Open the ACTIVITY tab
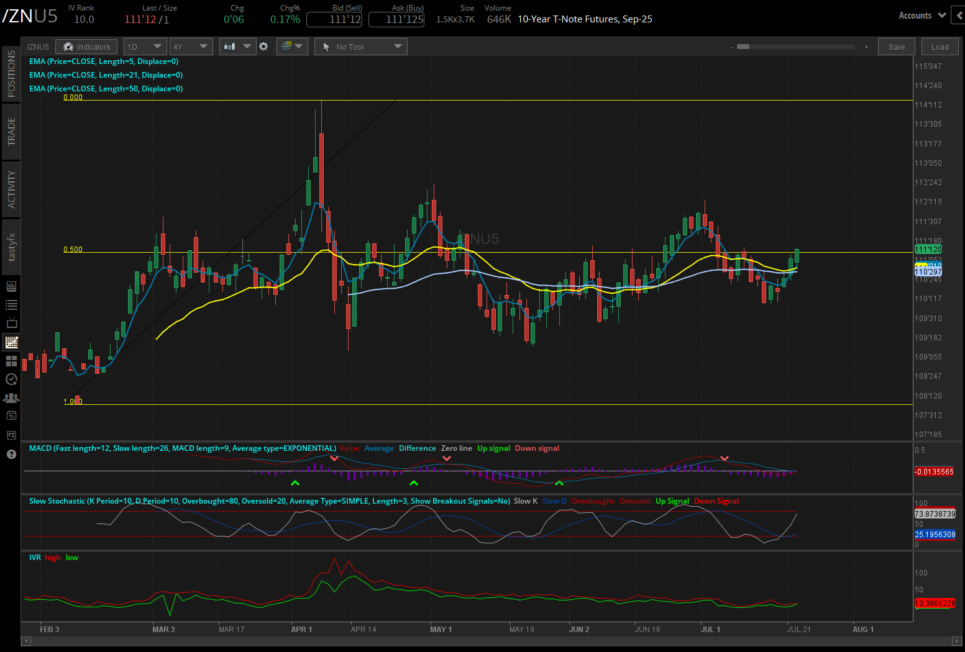Viewport: 965px width, 652px height. pyautogui.click(x=11, y=188)
